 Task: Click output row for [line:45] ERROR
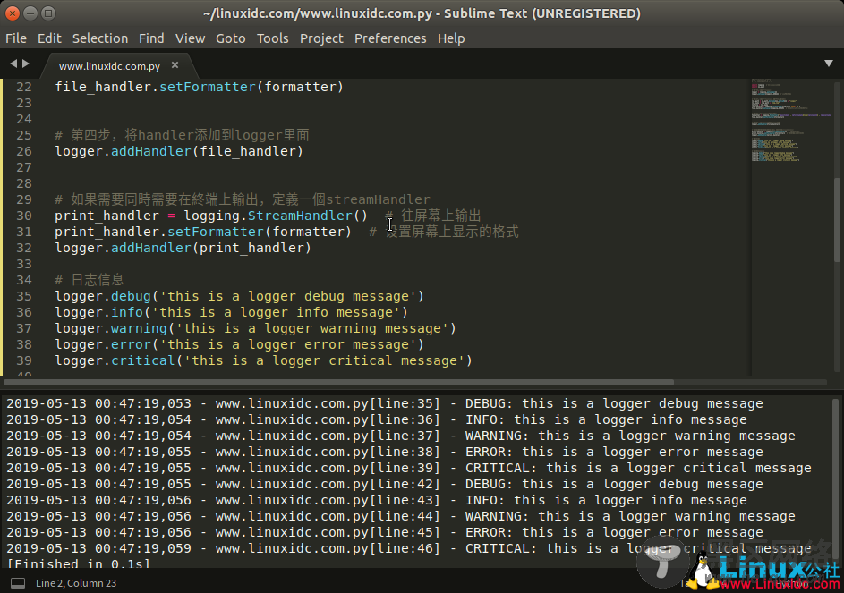[x=384, y=533]
